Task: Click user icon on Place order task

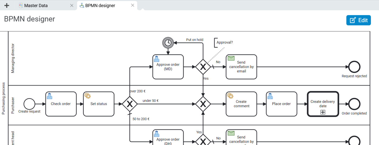Action: tap(270, 96)
